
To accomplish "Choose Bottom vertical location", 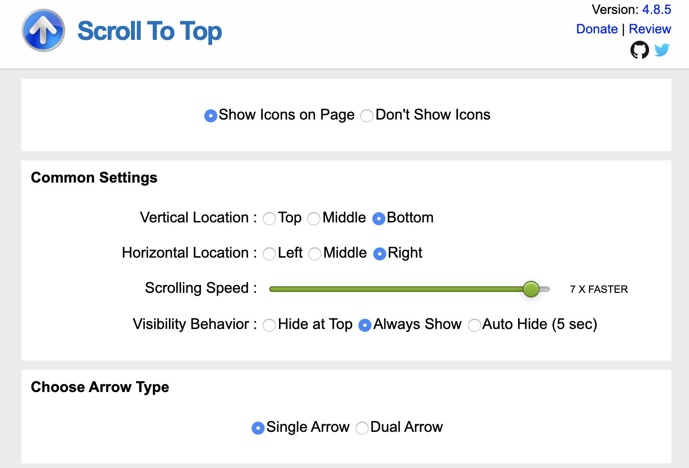I will click(379, 219).
